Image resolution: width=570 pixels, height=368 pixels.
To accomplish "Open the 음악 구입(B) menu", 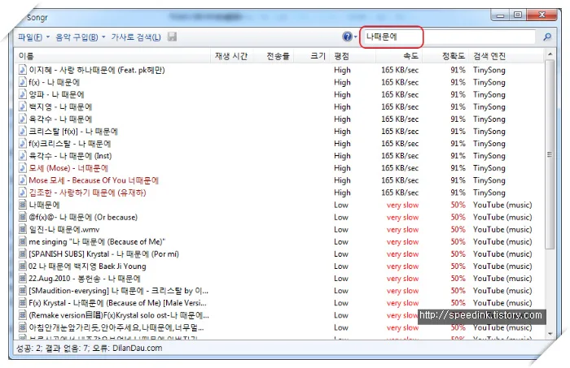I will (81, 37).
